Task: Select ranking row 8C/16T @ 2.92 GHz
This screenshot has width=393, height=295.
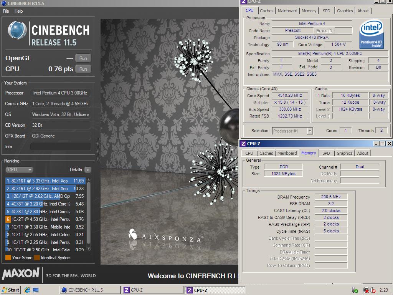Action: point(45,188)
